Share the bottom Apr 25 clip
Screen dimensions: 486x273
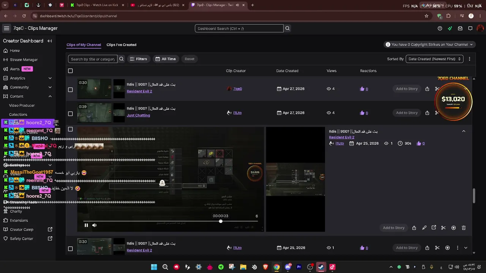click(427, 248)
